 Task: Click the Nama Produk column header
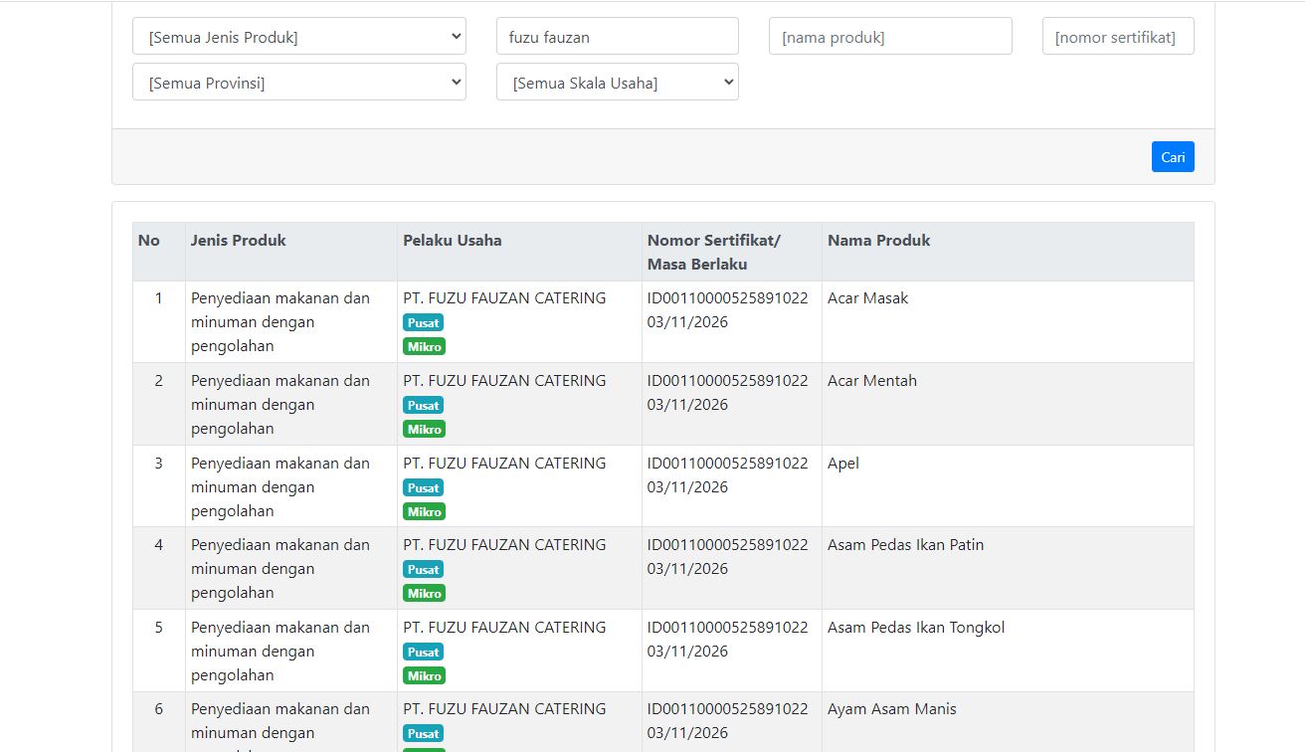click(878, 241)
